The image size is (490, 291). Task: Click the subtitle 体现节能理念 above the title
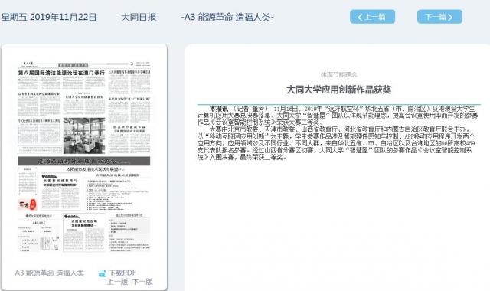338,75
